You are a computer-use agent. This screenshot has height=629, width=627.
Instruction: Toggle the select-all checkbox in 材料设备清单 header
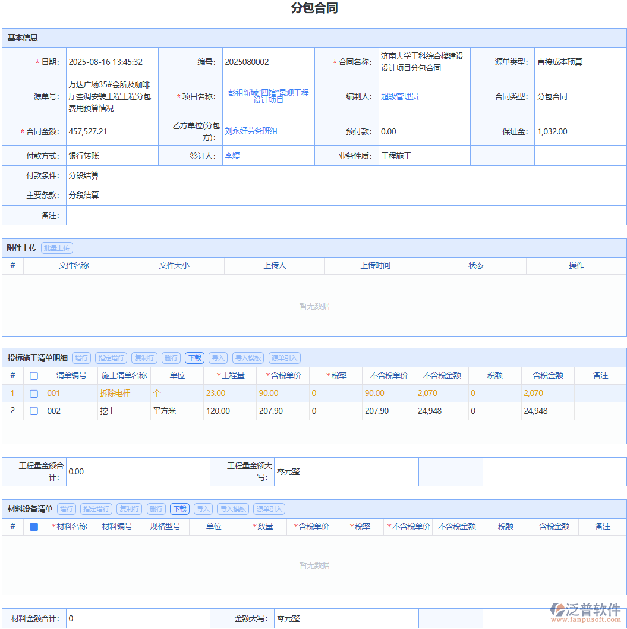(x=34, y=526)
